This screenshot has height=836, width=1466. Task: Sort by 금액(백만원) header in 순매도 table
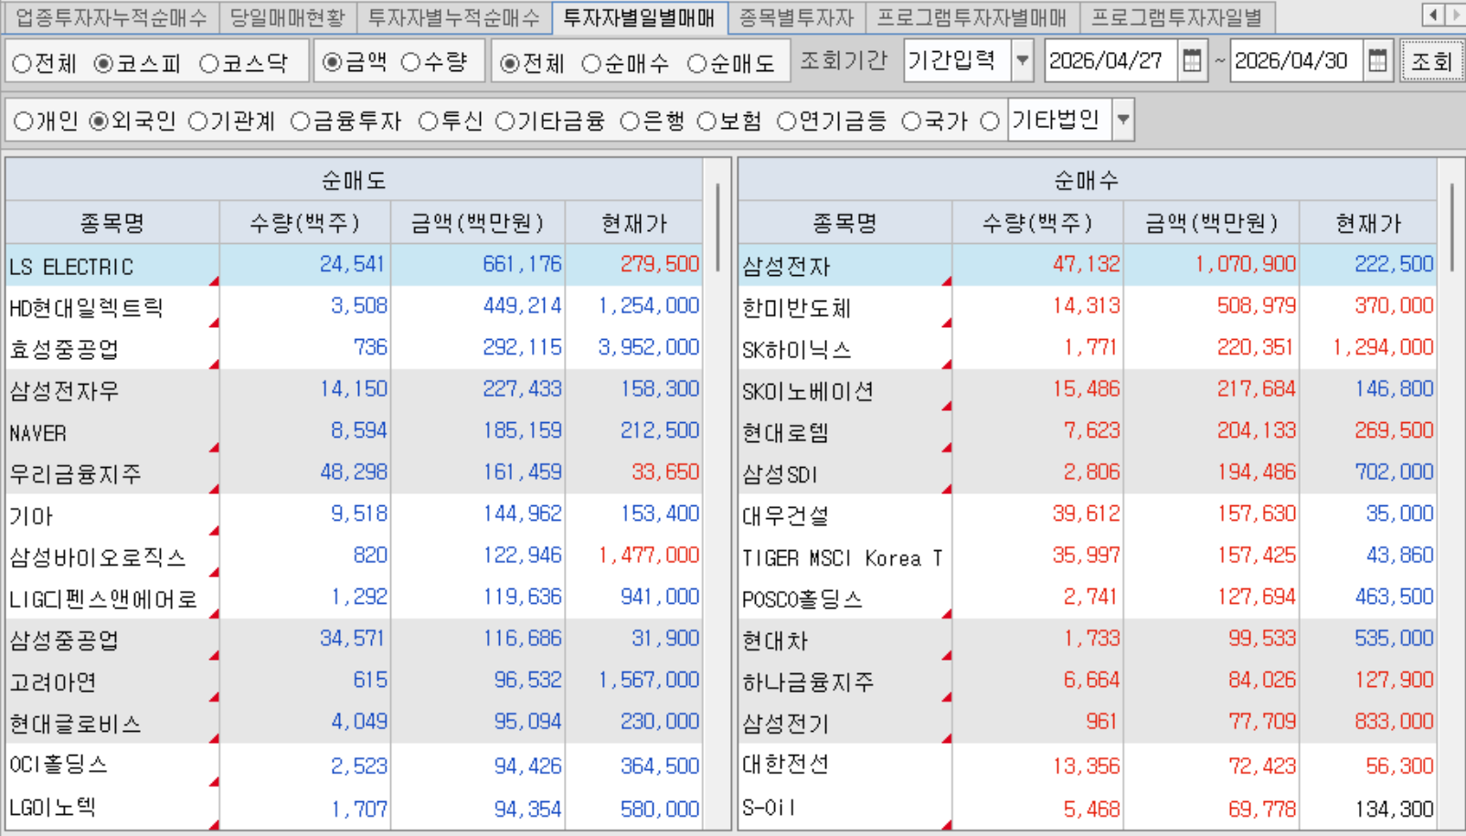478,223
